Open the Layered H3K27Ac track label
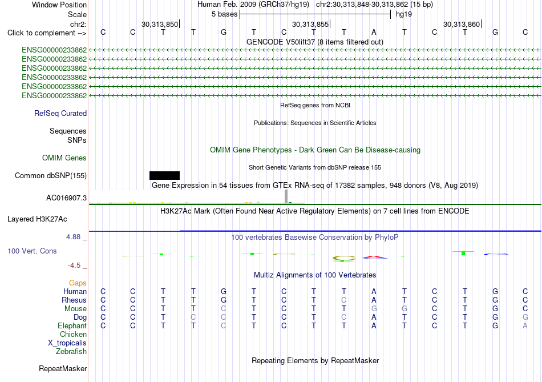Screen dimensions: 542x382 pos(37,219)
